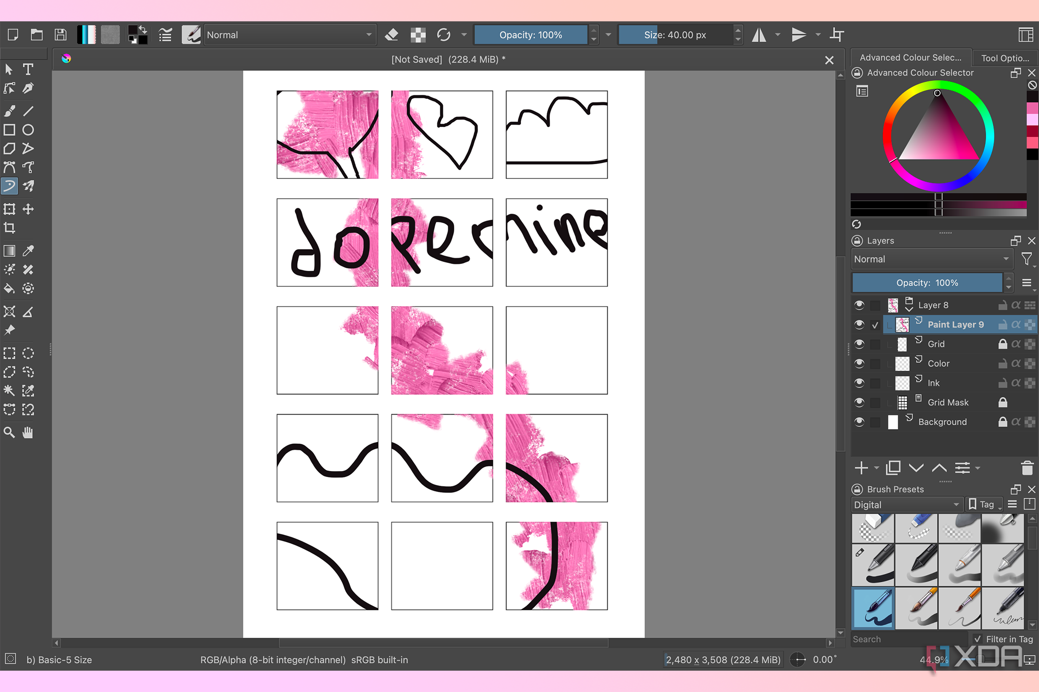
Task: Select the Elliptical Selection tool
Action: (28, 353)
